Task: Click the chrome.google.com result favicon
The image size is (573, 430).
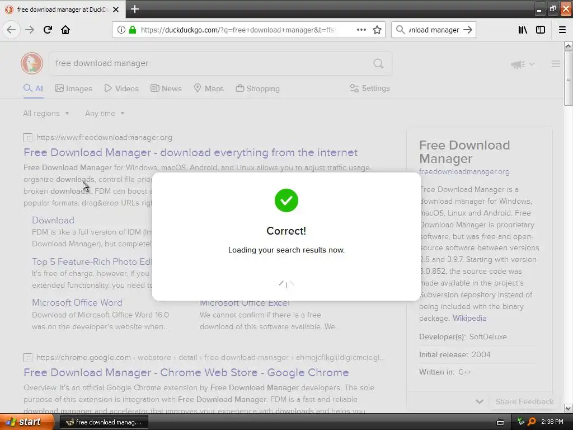Action: 28,358
